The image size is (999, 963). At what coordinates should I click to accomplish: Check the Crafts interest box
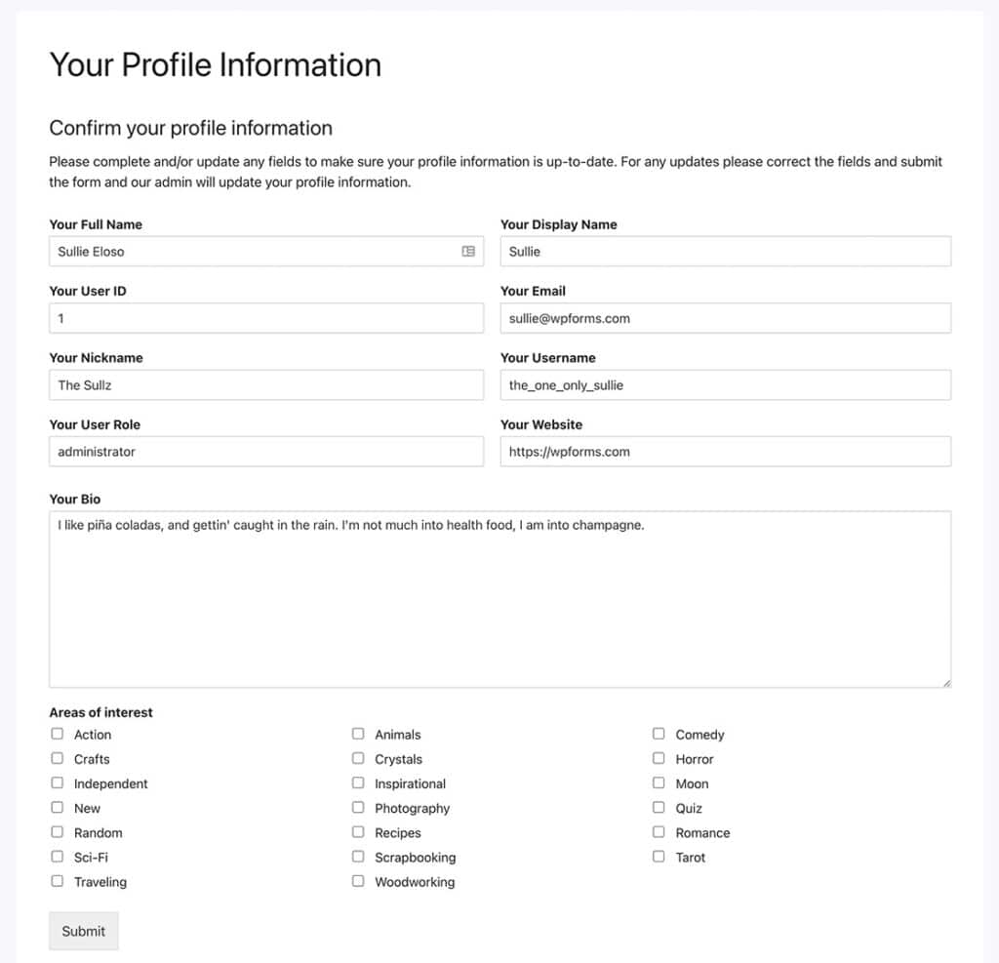point(58,758)
